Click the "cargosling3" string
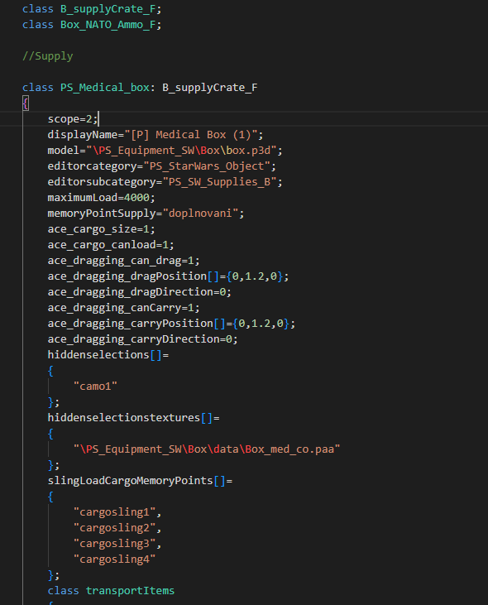Viewport: 488px width, 605px height. coord(114,543)
